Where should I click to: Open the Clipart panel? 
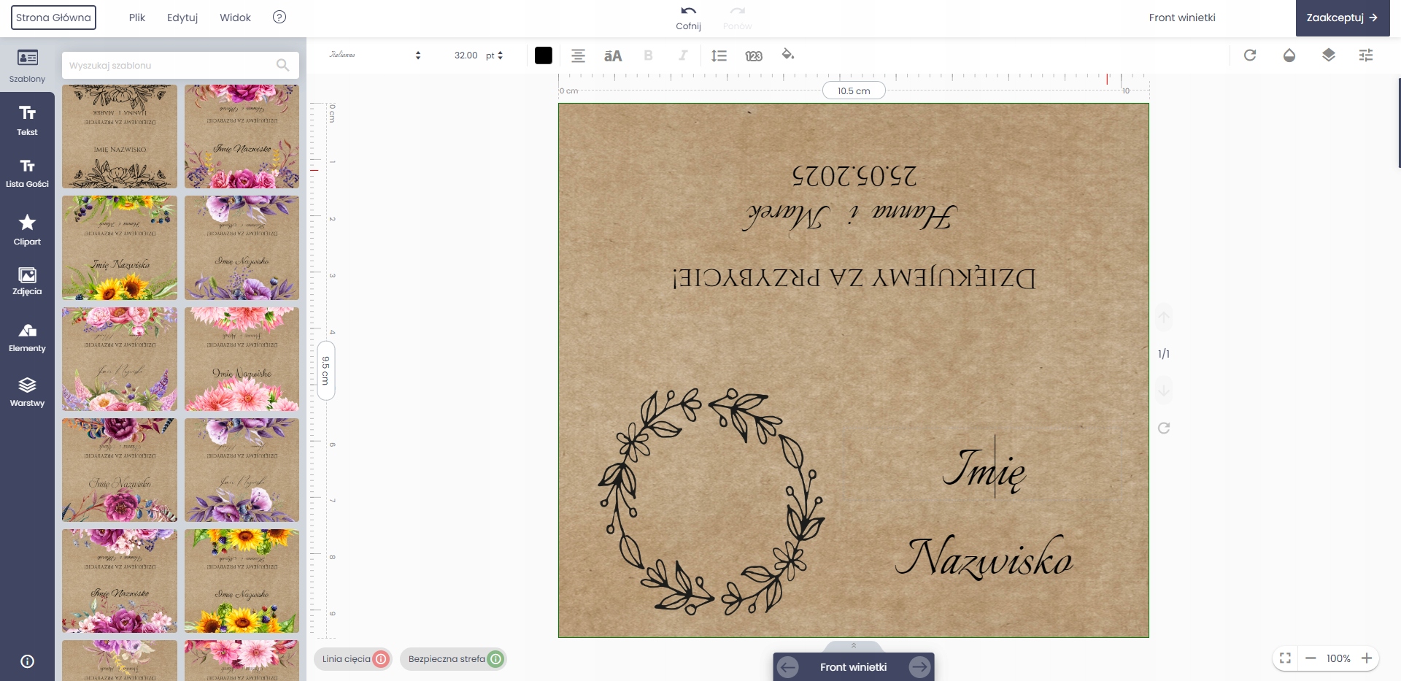[x=27, y=230]
